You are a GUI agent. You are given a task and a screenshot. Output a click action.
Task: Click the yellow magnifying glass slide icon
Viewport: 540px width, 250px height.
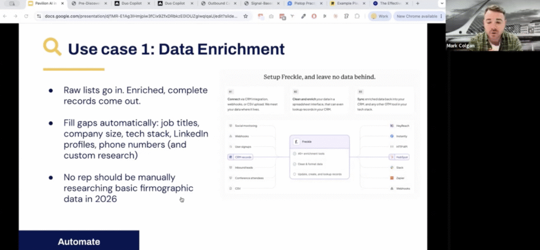tap(52, 47)
